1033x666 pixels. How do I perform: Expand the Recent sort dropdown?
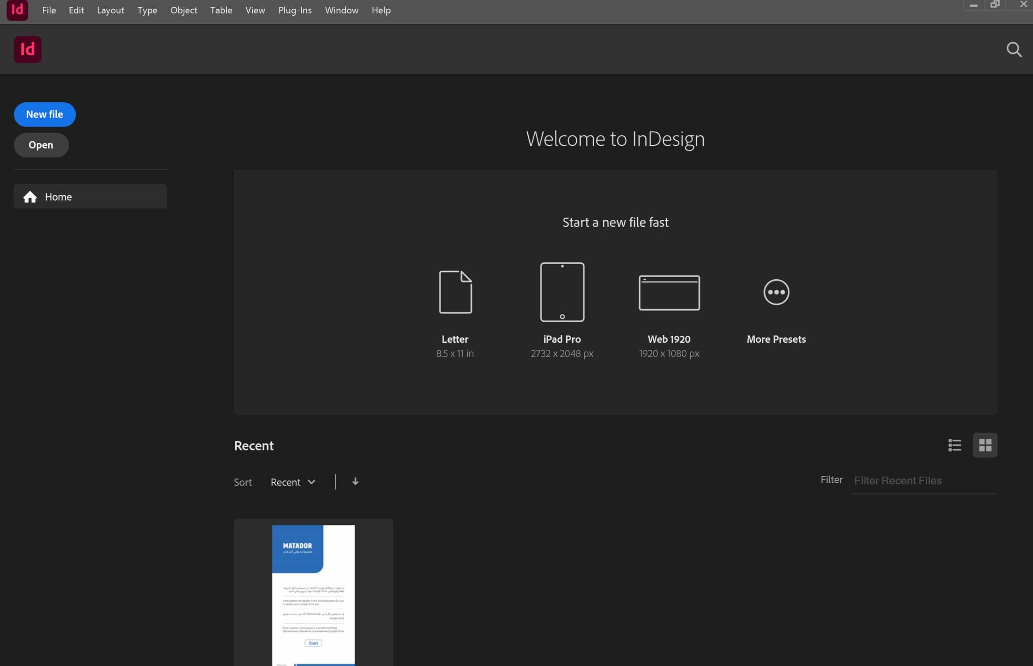[x=293, y=482]
